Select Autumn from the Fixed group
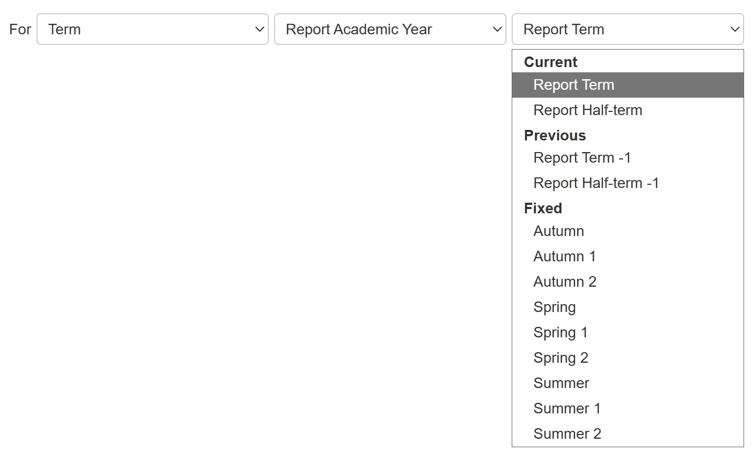752x453 pixels. pos(559,231)
